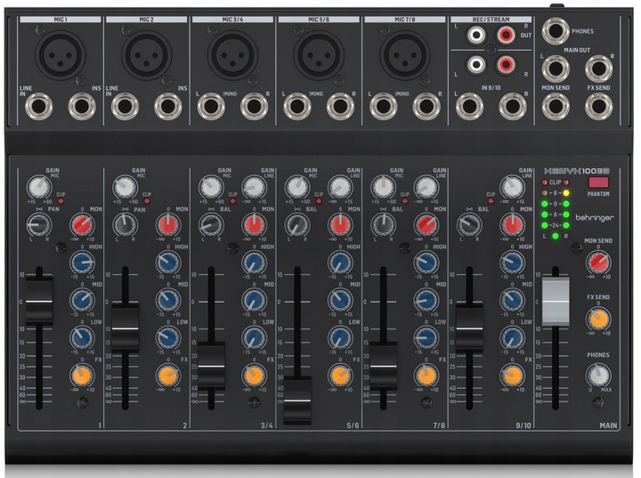641x478 pixels.
Task: Click the PHONES output jack
Action: tap(556, 31)
